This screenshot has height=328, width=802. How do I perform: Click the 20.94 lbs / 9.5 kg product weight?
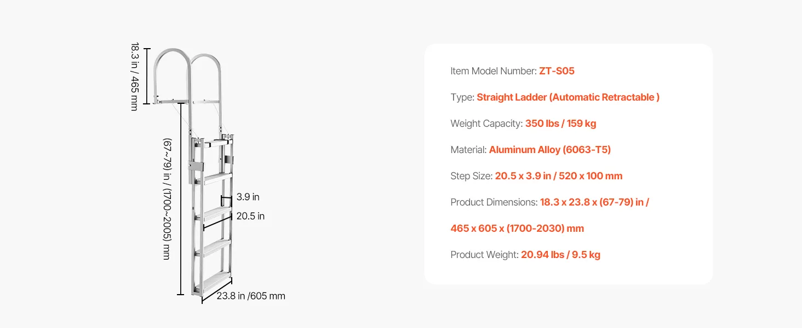click(x=560, y=255)
